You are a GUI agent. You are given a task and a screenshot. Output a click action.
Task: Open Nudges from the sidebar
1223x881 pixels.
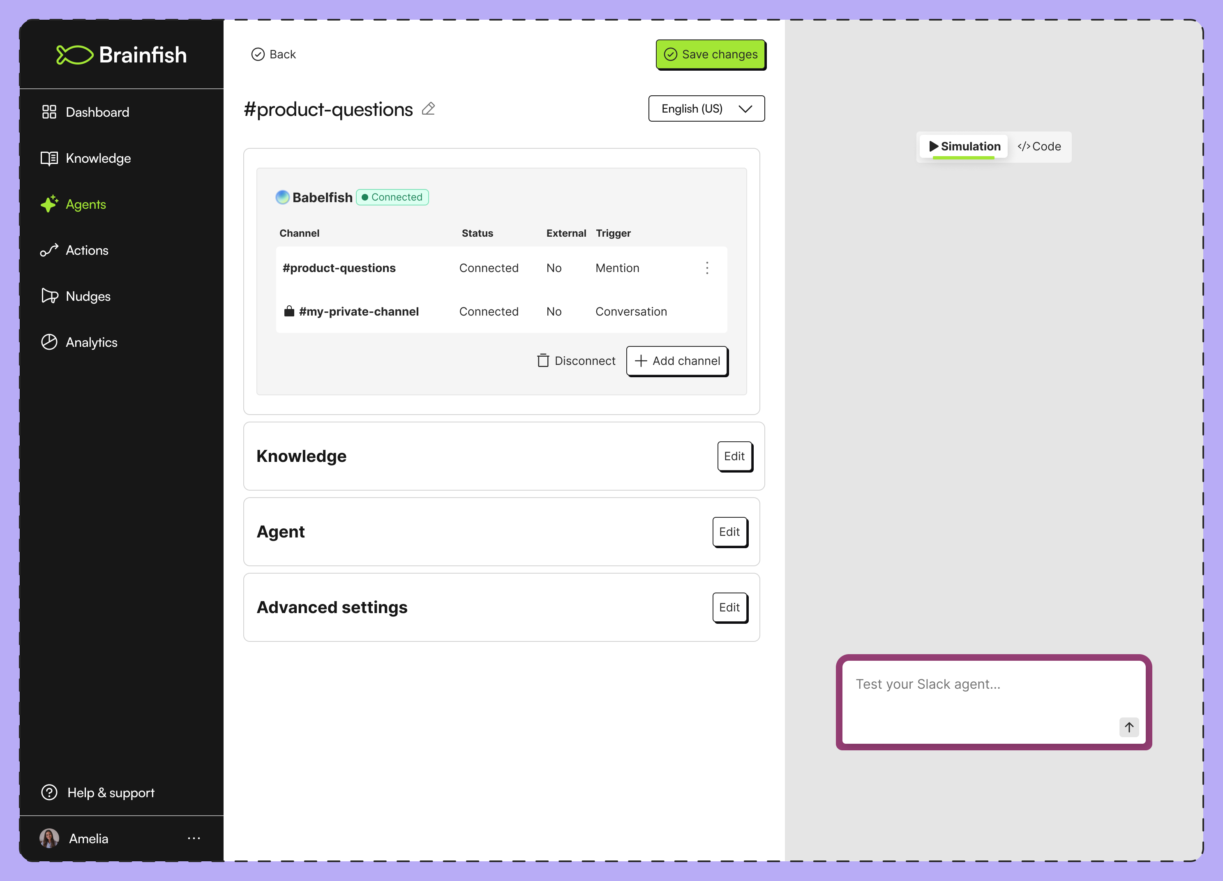click(88, 297)
